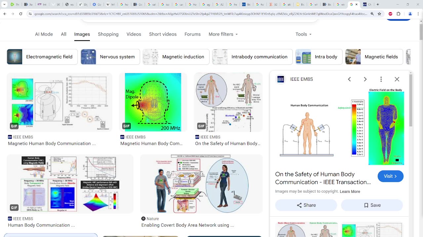Screen dimensions: 423x237
Task: Go back to the previous page
Action: pyautogui.click(x=5, y=14)
